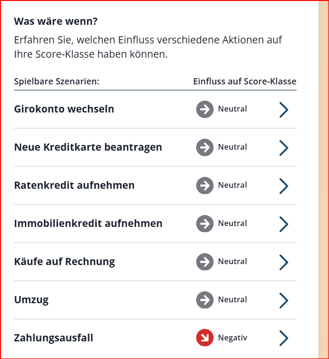Open Ratenkredit aufnehmen via right chevron
Viewport: 329px width, 359px height.
coord(284,185)
